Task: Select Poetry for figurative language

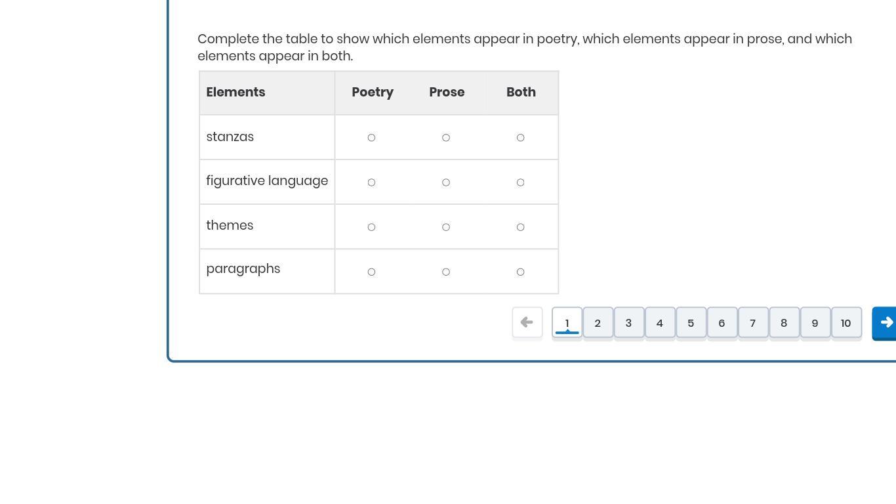Action: tap(371, 182)
